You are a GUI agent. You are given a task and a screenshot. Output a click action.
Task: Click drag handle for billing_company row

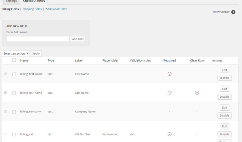click(x=5, y=112)
